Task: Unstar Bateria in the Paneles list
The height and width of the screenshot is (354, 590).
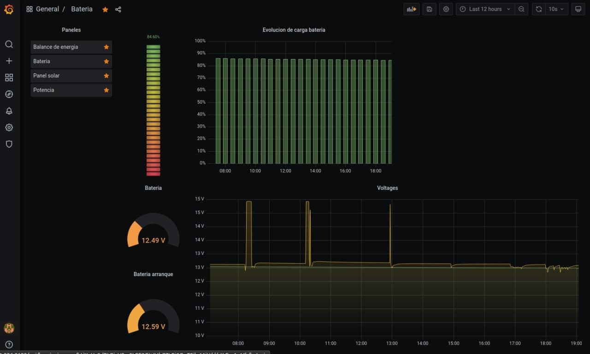Action: click(106, 61)
